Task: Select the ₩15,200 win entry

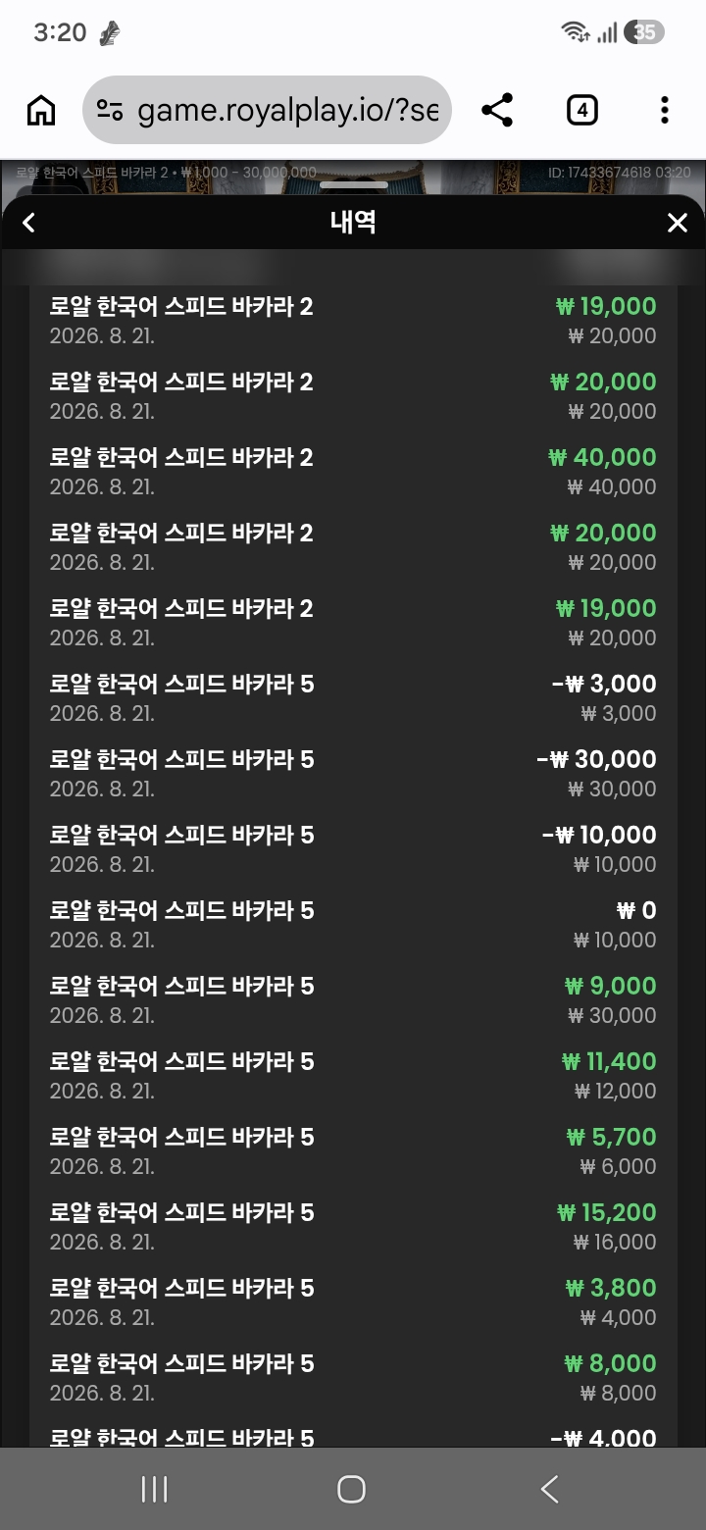Action: [353, 1226]
